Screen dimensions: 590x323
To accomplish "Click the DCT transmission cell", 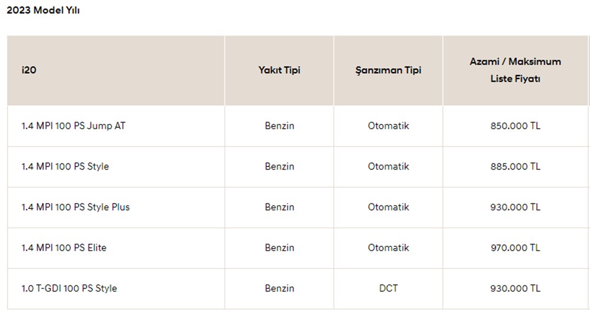I will tap(388, 289).
